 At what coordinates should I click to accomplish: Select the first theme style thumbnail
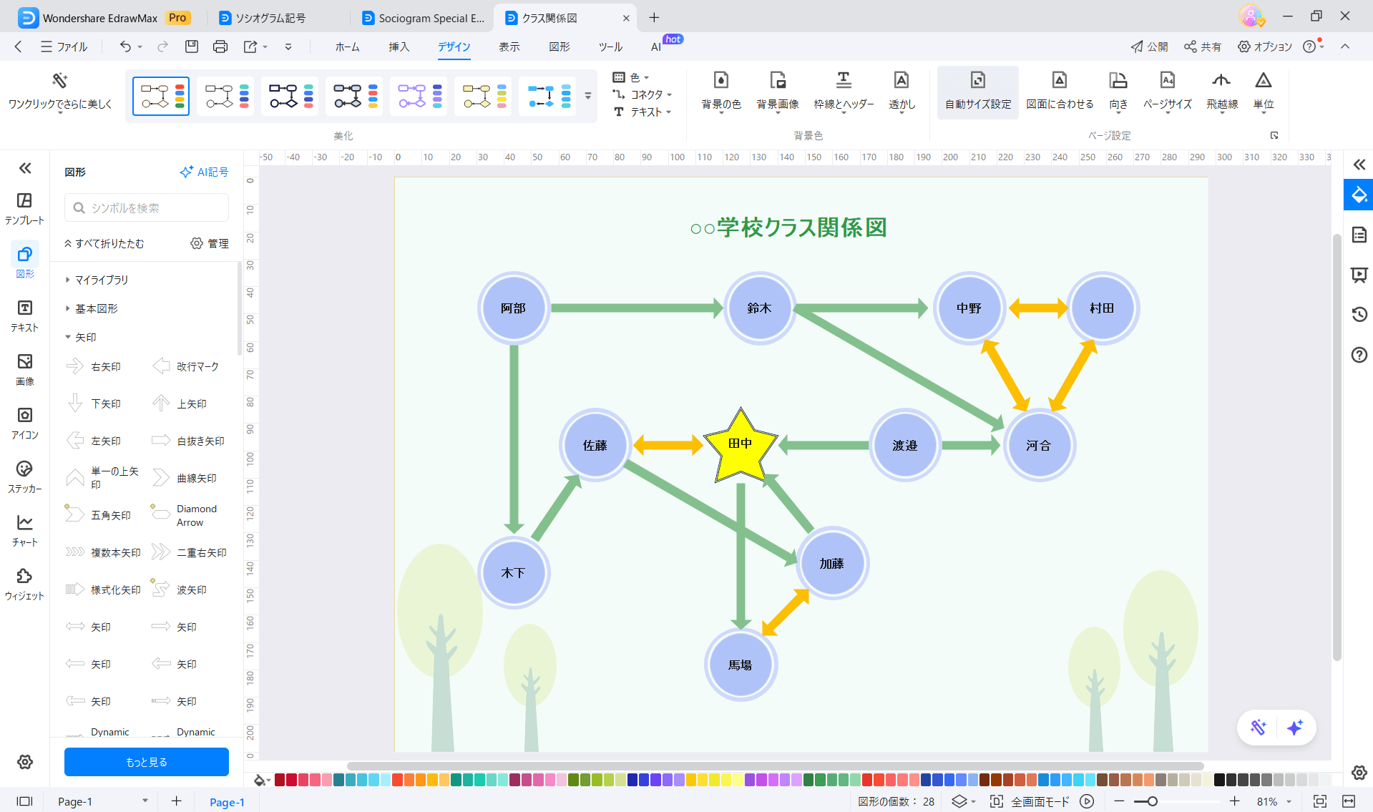coord(161,96)
